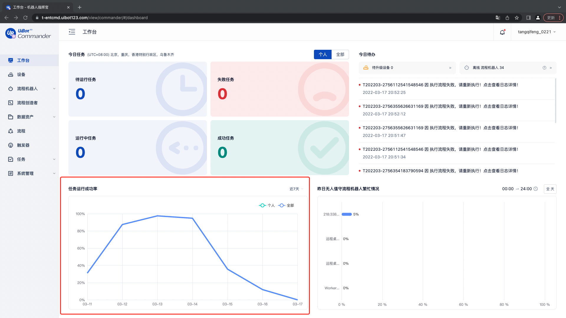Open the failure notice dated 2022-03-17 20:52:25

[456, 89]
